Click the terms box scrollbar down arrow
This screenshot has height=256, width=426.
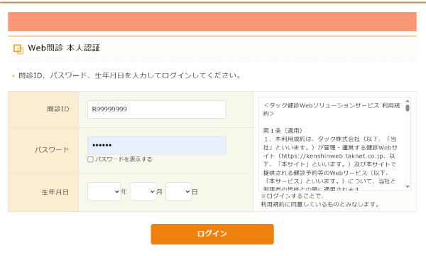(x=408, y=186)
